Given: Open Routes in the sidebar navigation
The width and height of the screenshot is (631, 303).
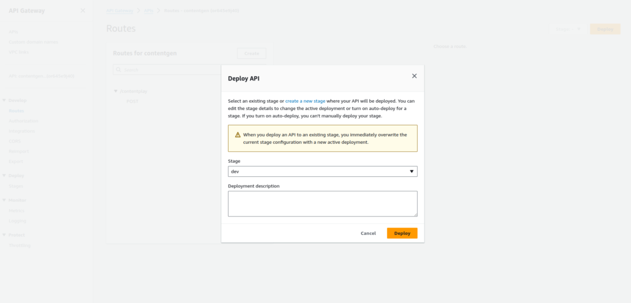Looking at the screenshot, I should point(17,111).
